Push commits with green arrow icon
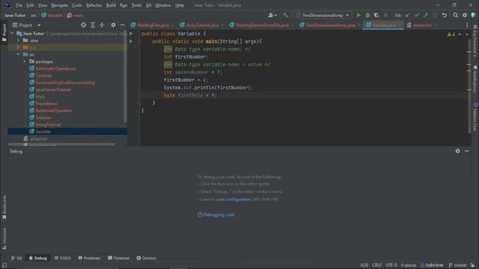Screen dimensions: 479x269 pyautogui.click(x=426, y=15)
